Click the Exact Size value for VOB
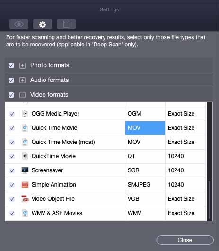This screenshot has height=251, width=219. click(181, 199)
